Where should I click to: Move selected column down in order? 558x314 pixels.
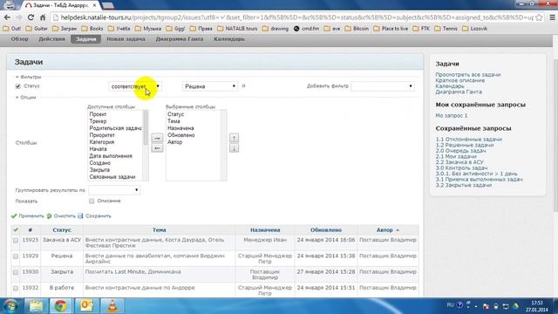tap(234, 147)
